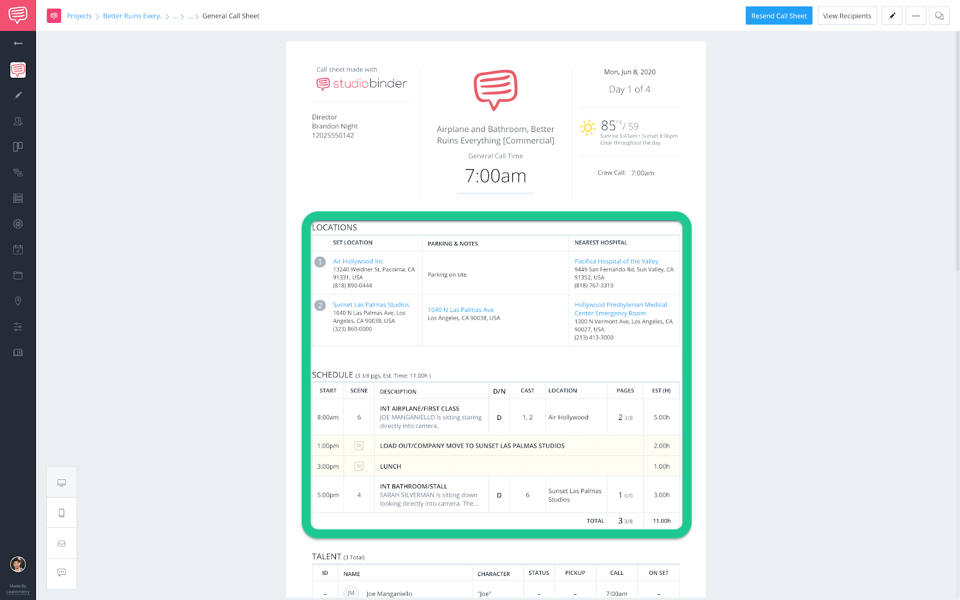Click the INT BATHROOM/STALL scene heading

click(x=413, y=487)
